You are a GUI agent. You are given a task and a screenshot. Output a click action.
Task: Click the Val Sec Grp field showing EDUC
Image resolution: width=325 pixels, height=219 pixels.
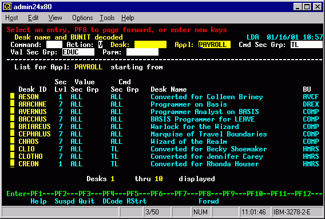tap(78, 52)
